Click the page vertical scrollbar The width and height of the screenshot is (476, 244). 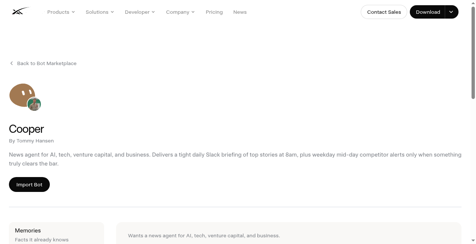coord(473,52)
